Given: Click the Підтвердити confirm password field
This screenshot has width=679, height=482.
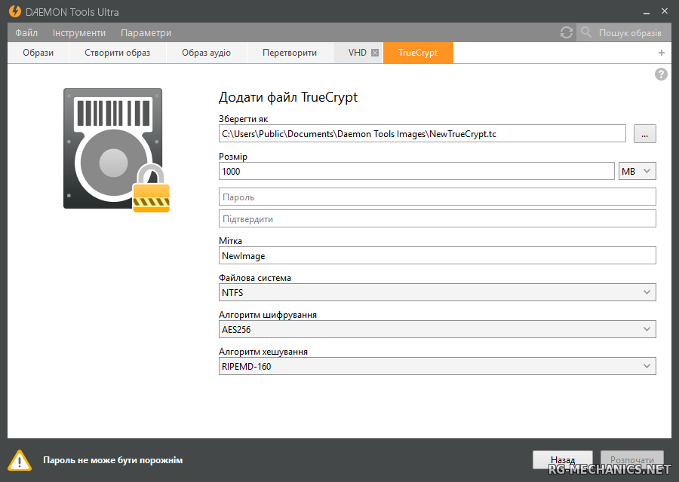Looking at the screenshot, I should [x=437, y=218].
